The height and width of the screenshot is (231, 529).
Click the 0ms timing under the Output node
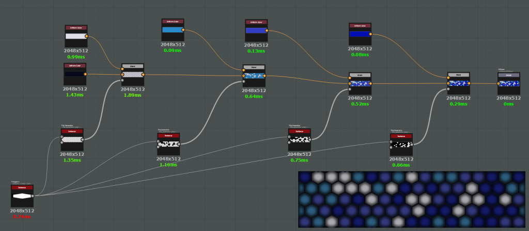point(509,104)
